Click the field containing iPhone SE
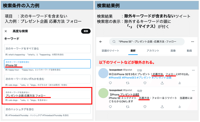Viewport: 200px width, 122px height. click(47, 64)
